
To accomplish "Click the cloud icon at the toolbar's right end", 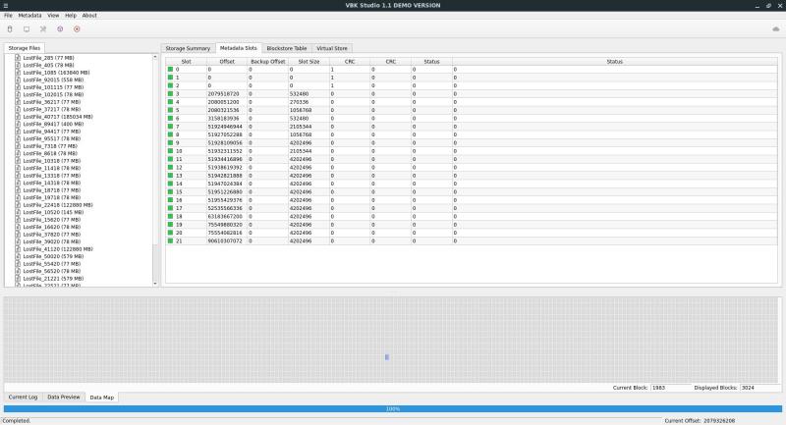I will 776,29.
